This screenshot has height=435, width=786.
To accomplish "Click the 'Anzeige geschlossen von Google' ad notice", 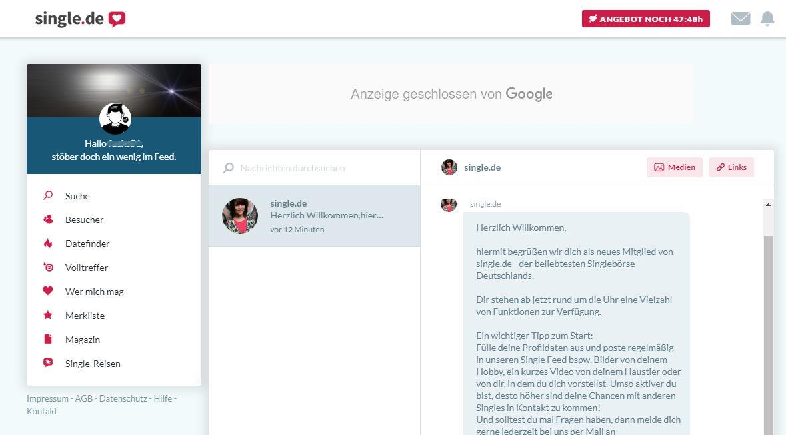I will pyautogui.click(x=451, y=94).
